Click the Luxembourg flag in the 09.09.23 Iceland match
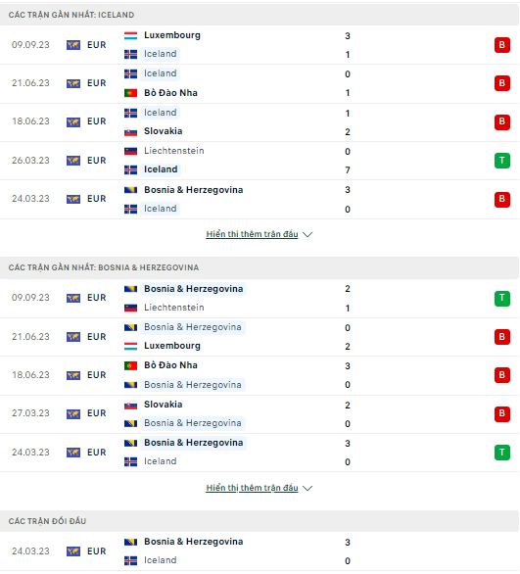 tap(130, 35)
